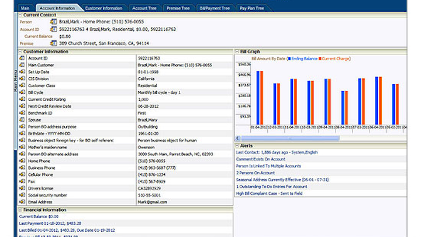This screenshot has width=421, height=237.
Task: Switch to the Bill/Payment Tree tab
Action: pyautogui.click(x=215, y=8)
